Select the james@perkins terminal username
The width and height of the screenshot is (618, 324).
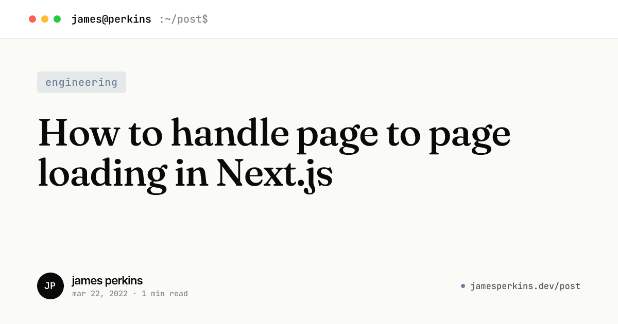(111, 20)
